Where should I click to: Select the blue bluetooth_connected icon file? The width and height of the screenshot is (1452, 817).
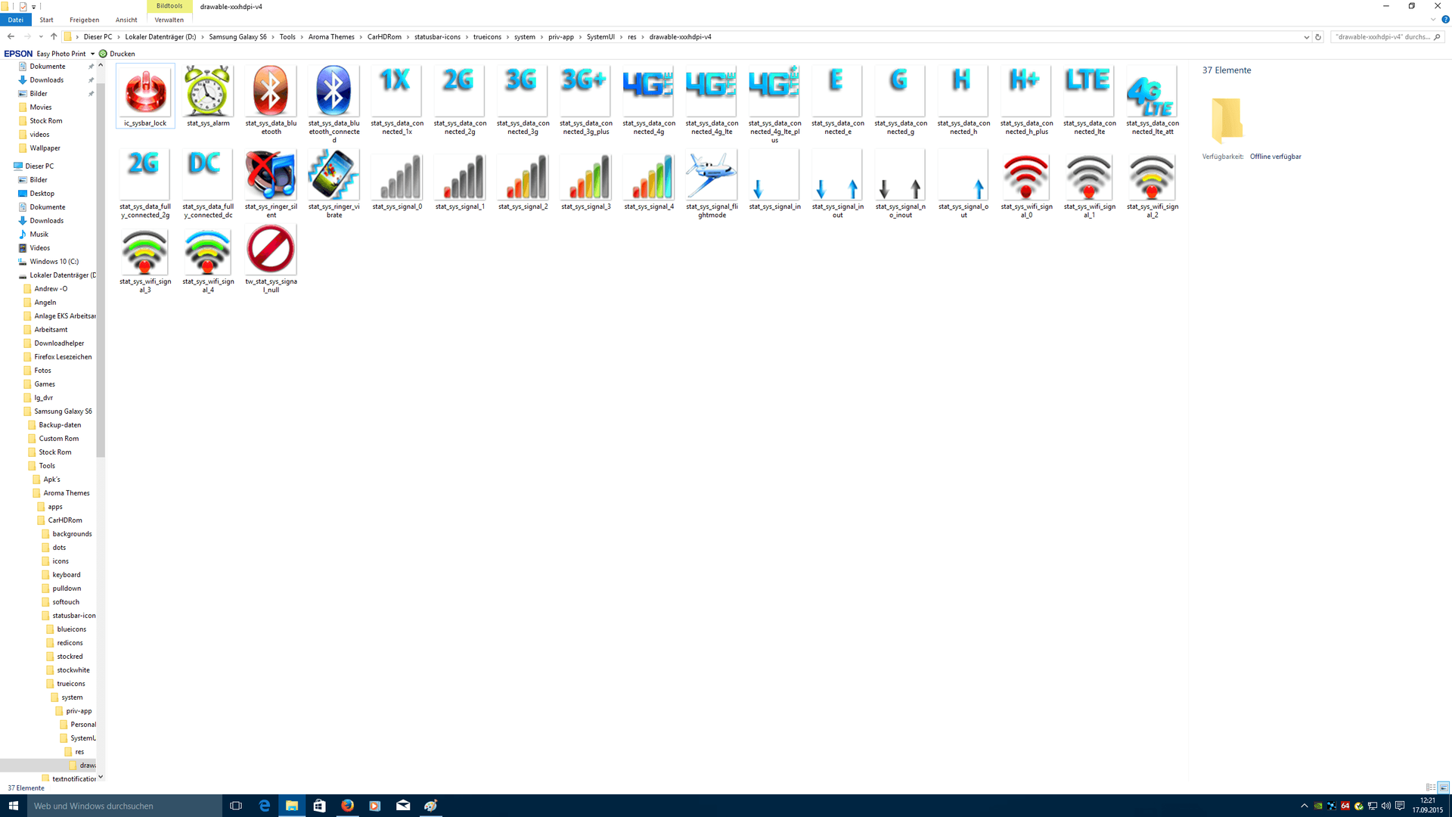[x=334, y=104]
